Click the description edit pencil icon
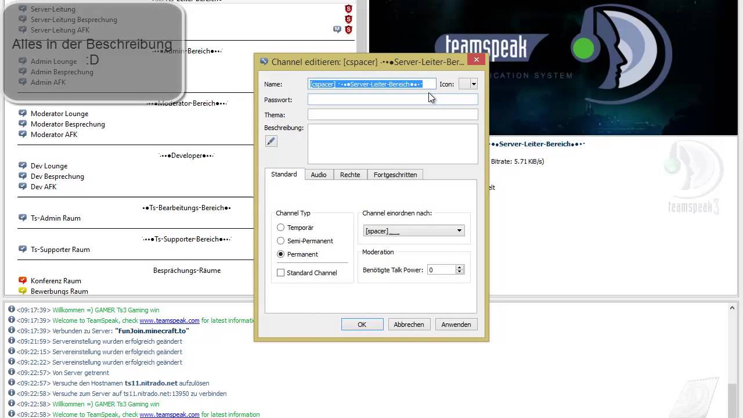The height and width of the screenshot is (418, 743). click(x=271, y=141)
